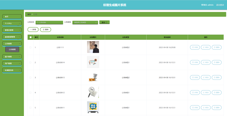Click 修改 for 公告名称13
The width and height of the screenshot is (227, 116).
tap(206, 77)
